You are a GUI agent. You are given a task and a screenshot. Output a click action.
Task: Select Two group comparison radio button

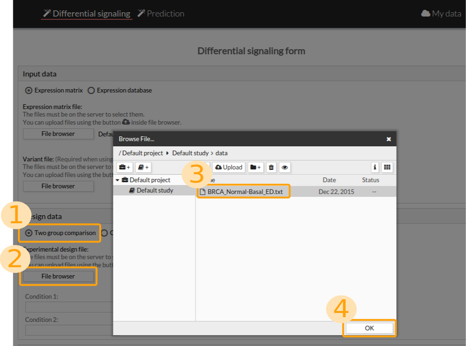tap(29, 233)
